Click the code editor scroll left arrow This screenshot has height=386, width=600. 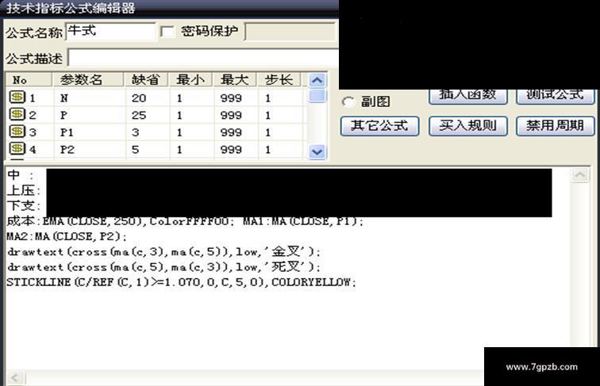(15, 378)
